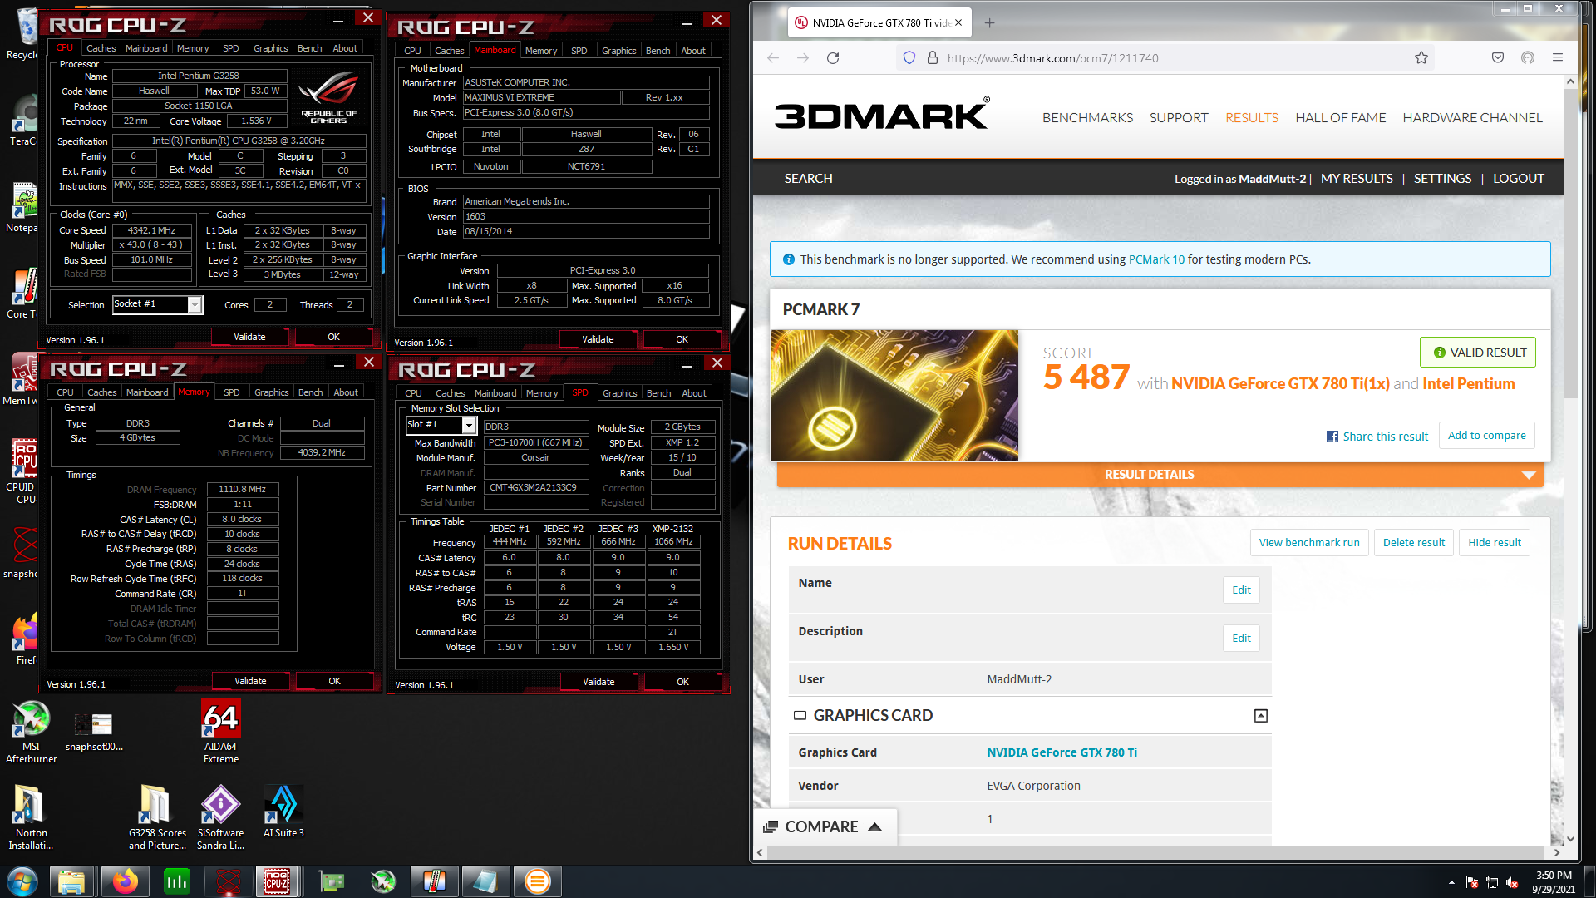Click Hide result button
1596x898 pixels.
pyautogui.click(x=1495, y=543)
